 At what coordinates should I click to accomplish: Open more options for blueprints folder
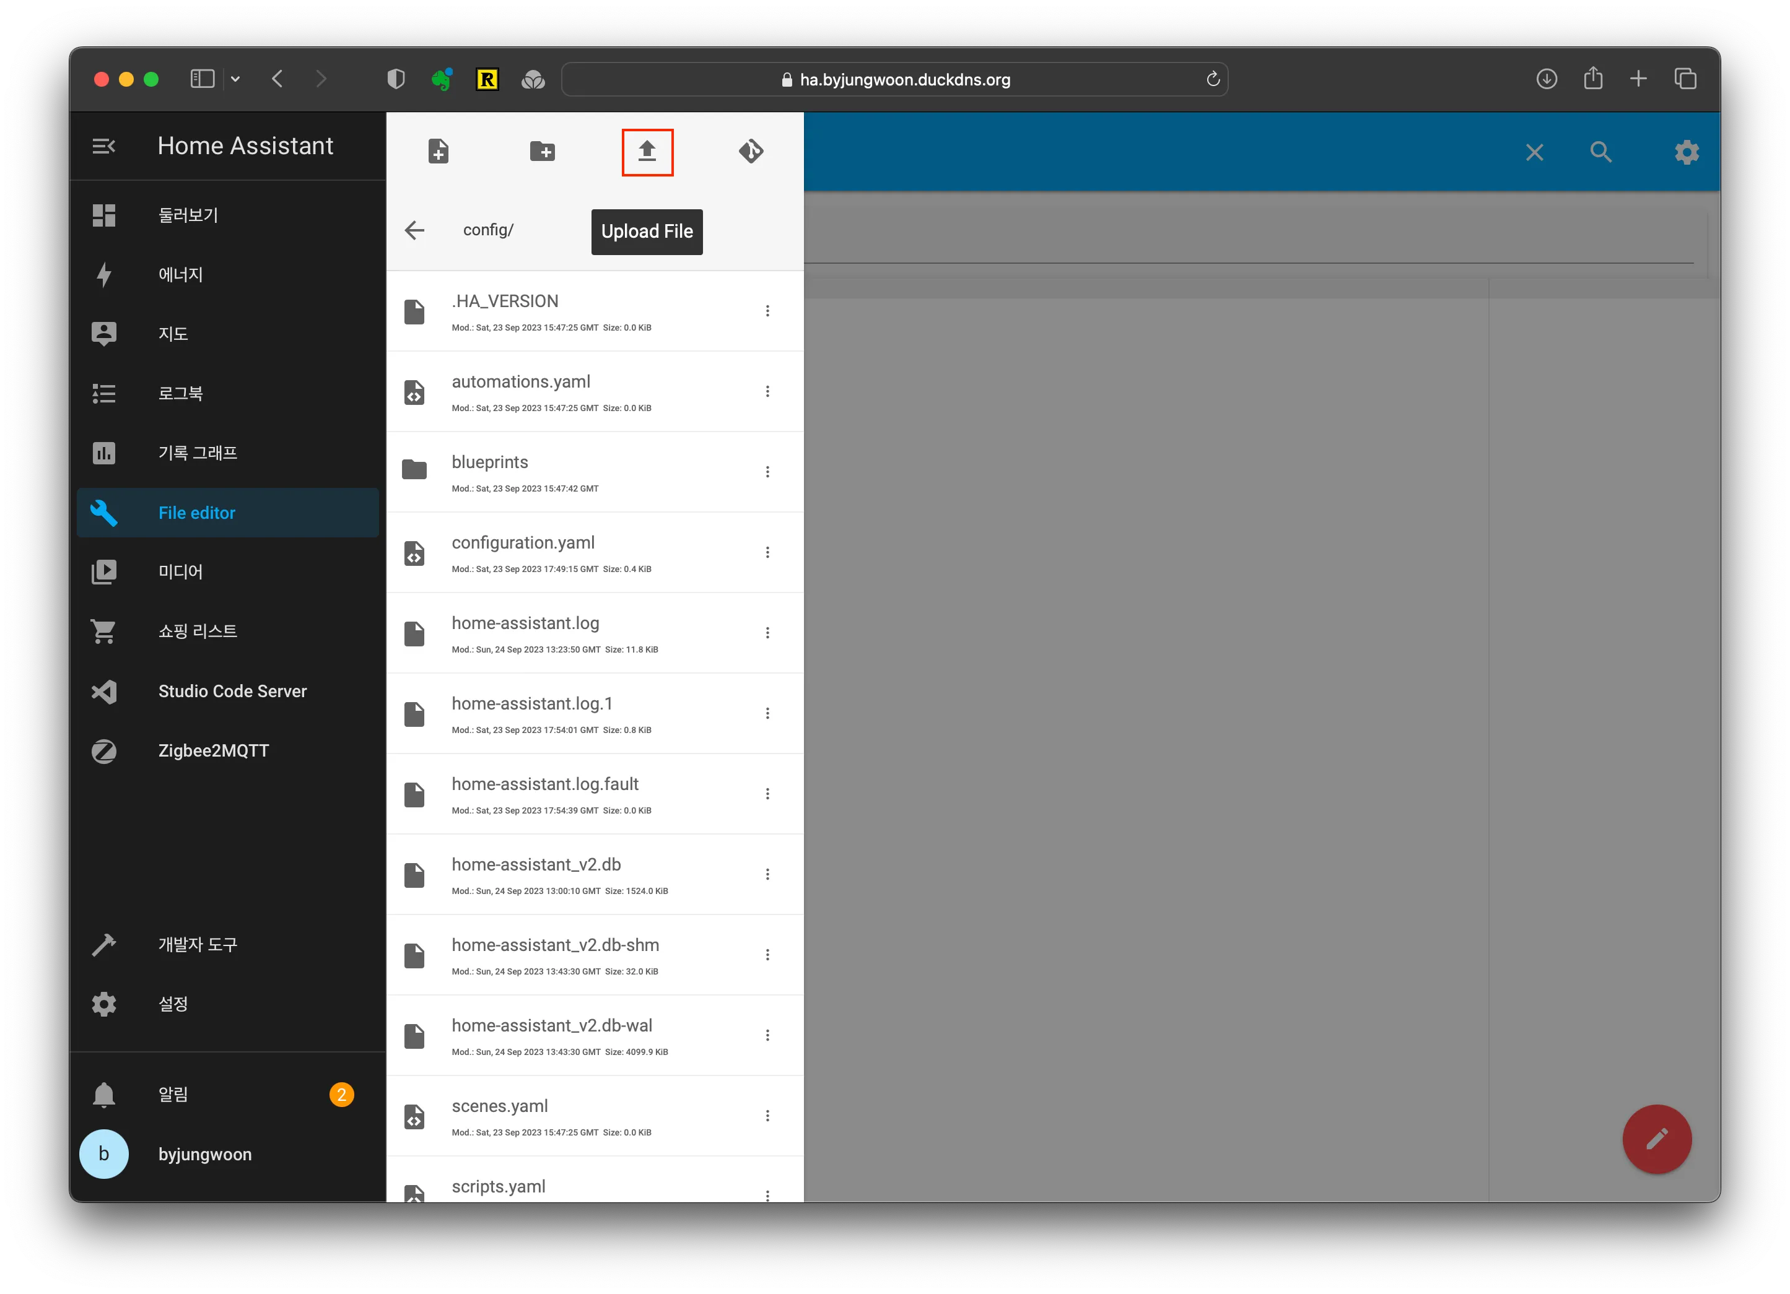[767, 472]
